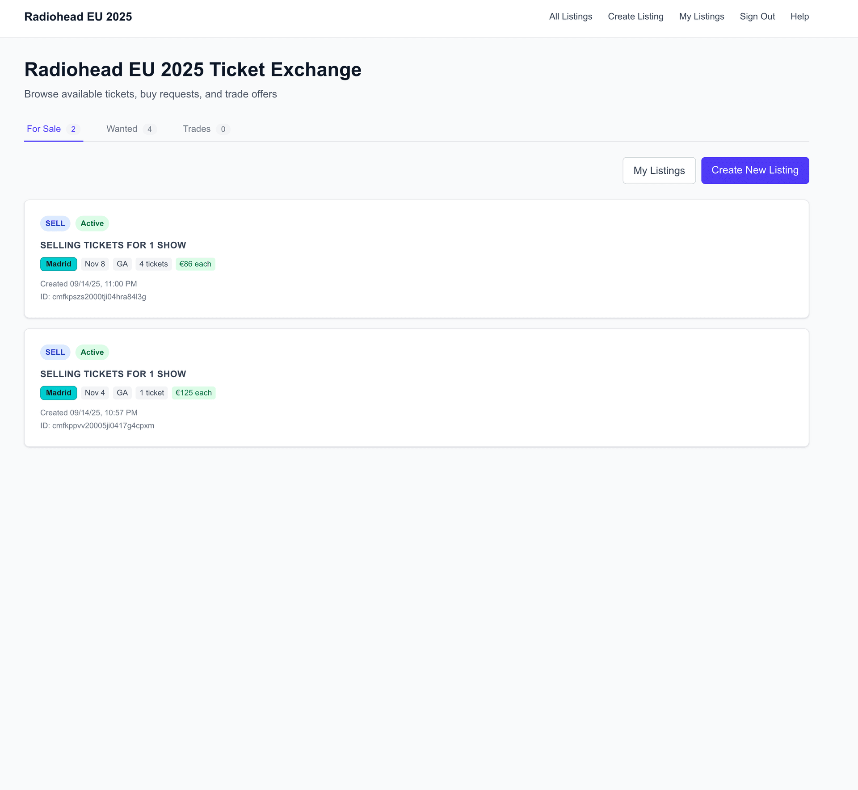Open Create Listing from the top navigation
The width and height of the screenshot is (858, 790).
[x=635, y=17]
